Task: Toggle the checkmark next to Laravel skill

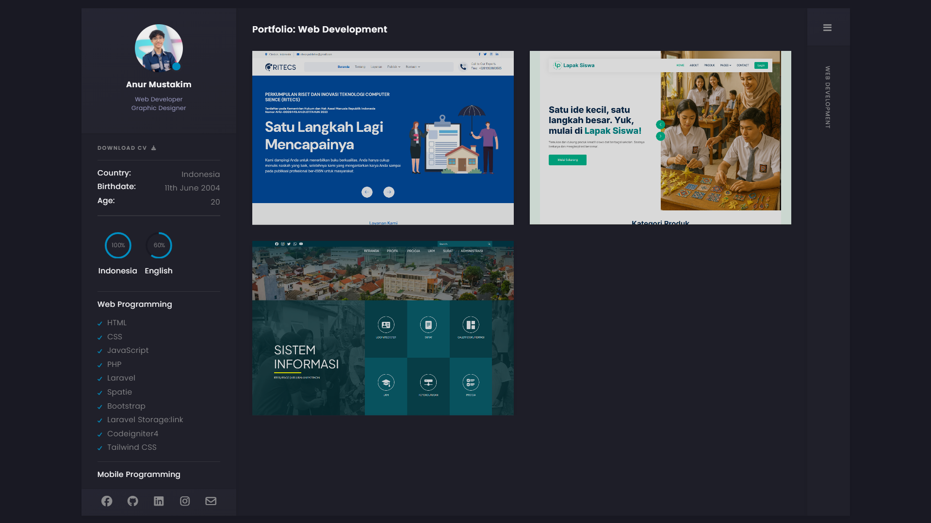Action: click(100, 379)
